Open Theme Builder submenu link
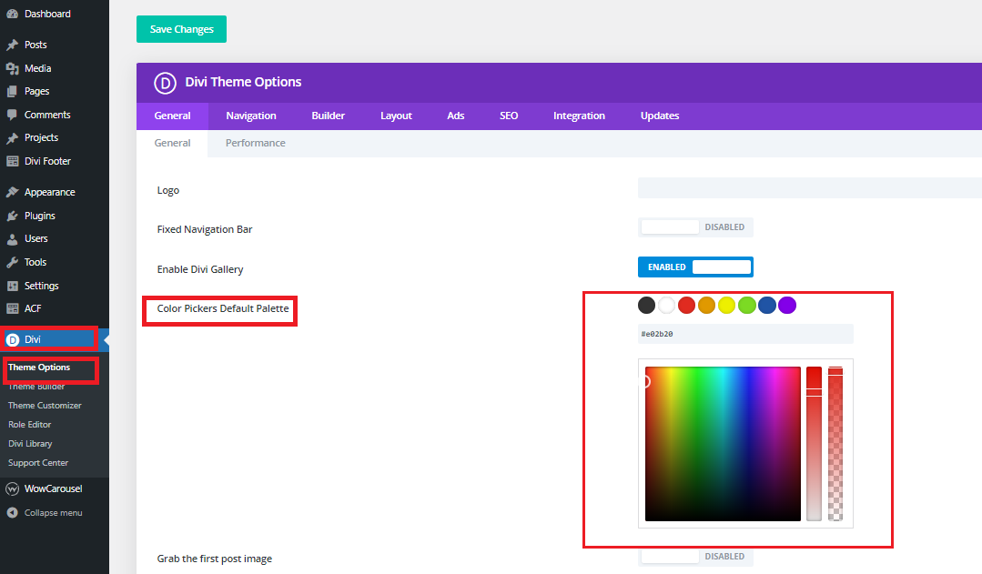 [x=36, y=387]
